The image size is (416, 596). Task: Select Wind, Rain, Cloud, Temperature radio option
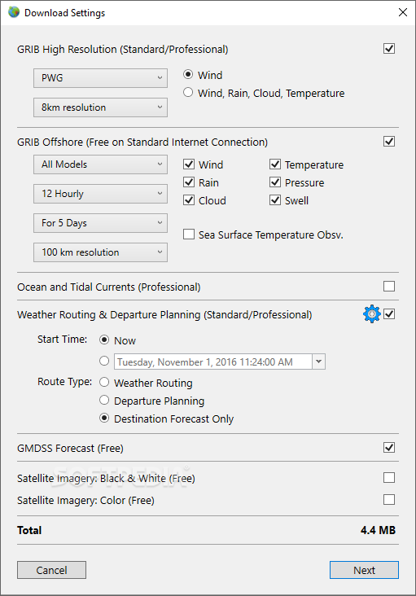188,92
